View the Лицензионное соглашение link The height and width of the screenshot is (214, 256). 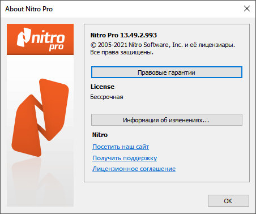pyautogui.click(x=134, y=169)
